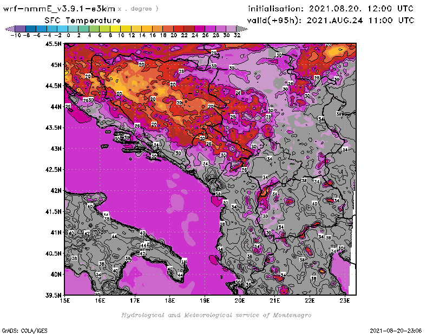Click the 39.5N latitude label
This screenshot has width=433, height=334.
click(x=53, y=296)
